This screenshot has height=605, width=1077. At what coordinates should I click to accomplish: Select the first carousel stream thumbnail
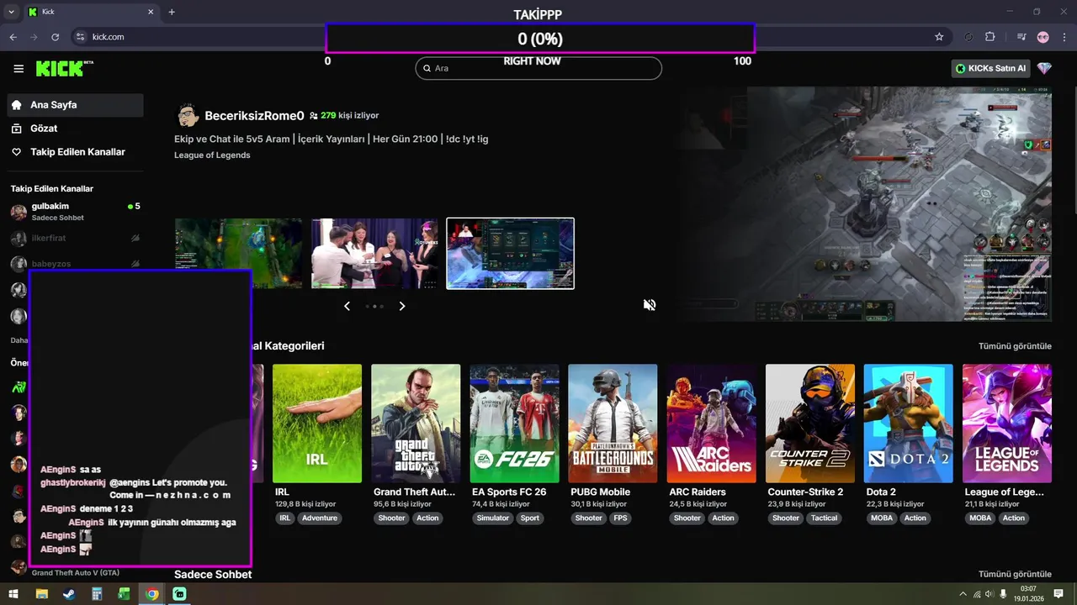[x=238, y=254]
